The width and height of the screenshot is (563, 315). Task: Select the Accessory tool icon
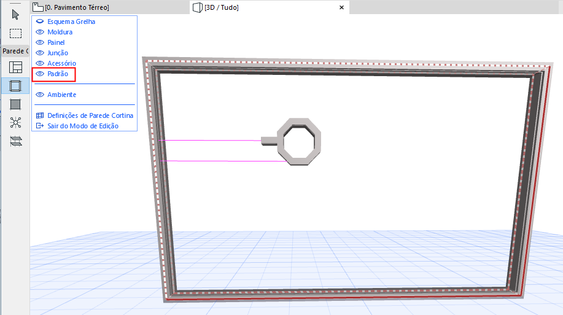click(15, 141)
